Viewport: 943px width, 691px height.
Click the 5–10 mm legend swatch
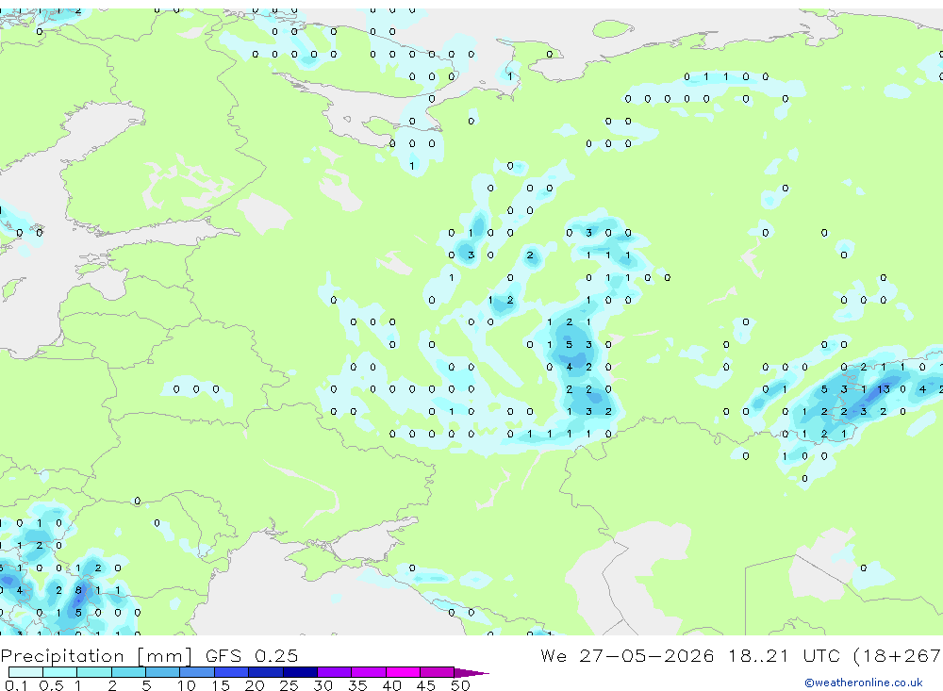coord(163,672)
